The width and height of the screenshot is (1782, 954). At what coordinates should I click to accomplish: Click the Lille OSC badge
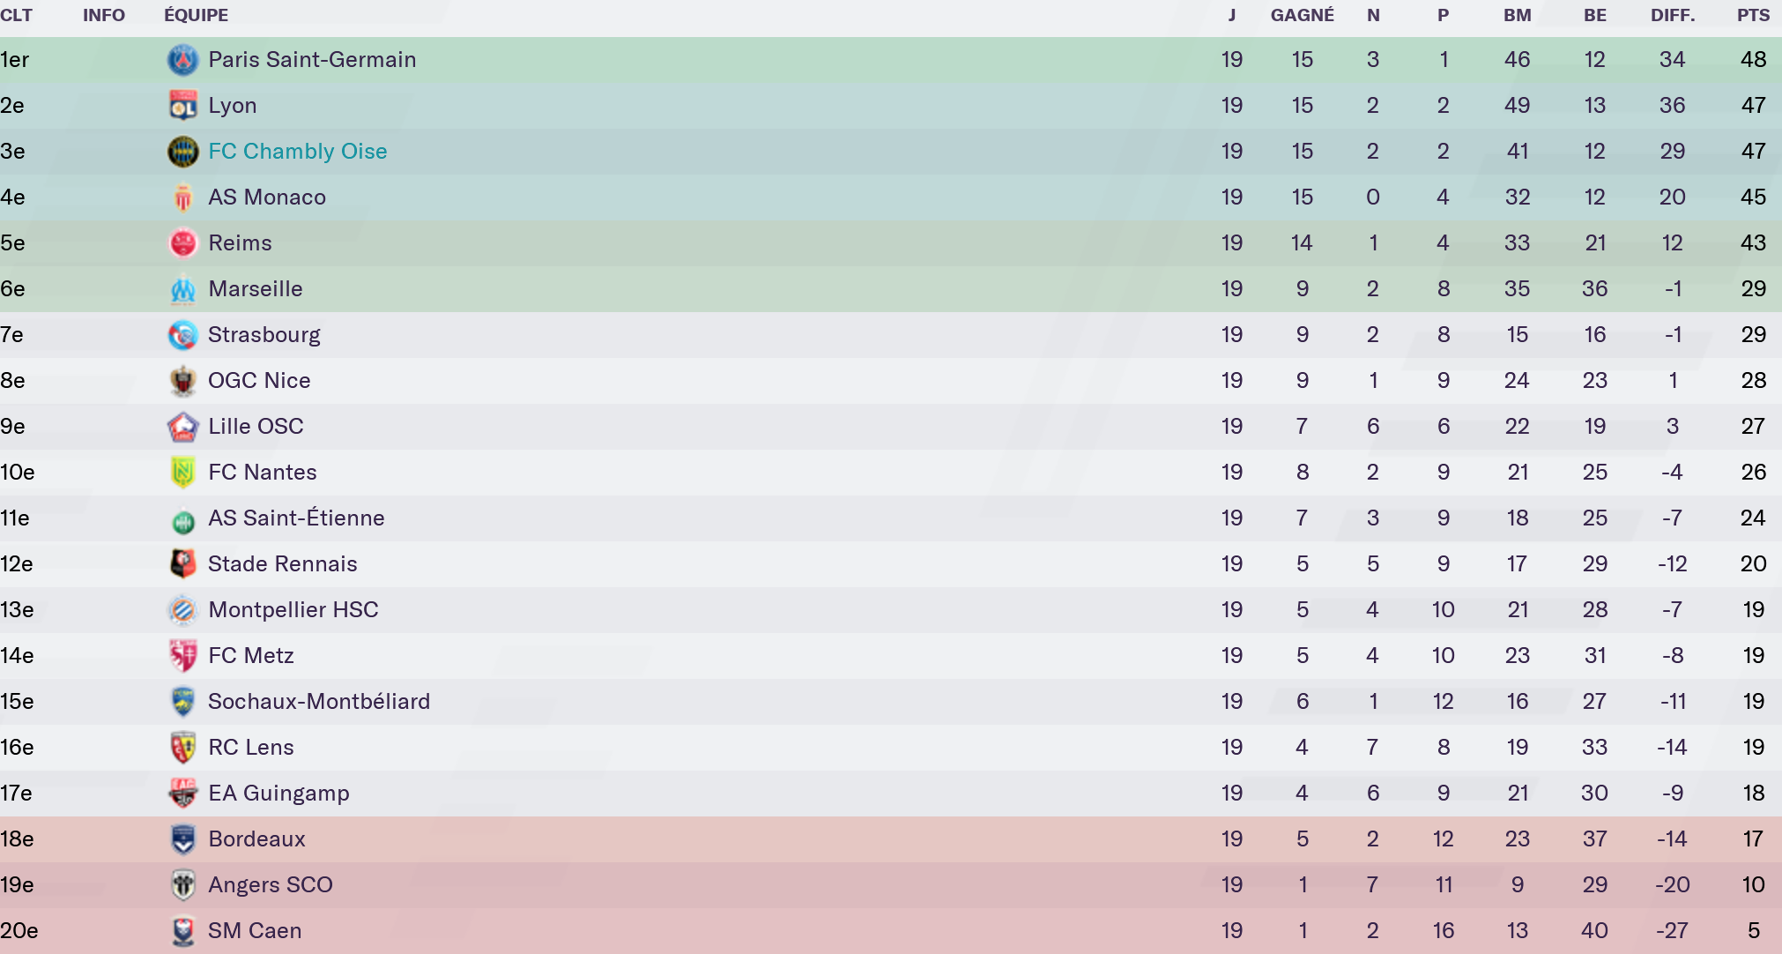[x=182, y=427]
